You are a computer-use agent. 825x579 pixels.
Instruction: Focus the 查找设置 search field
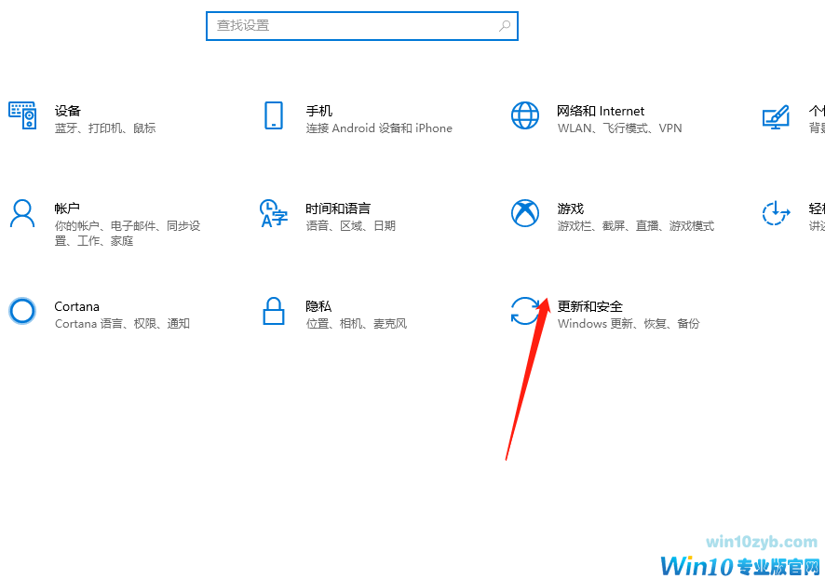tap(362, 26)
